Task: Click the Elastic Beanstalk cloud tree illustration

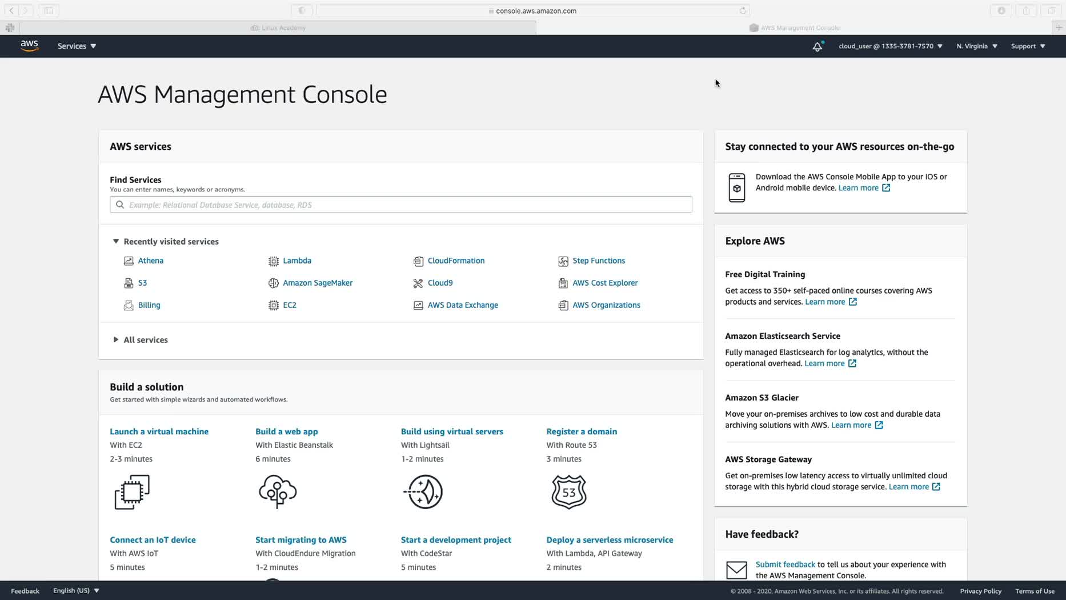Action: 278,491
